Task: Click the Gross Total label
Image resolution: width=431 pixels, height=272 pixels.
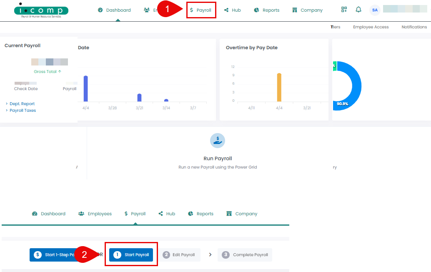Action: (x=47, y=71)
